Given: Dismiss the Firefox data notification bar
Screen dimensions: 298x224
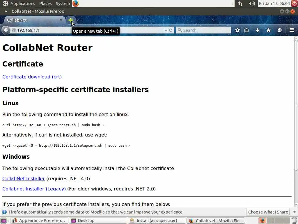Looking at the screenshot, I should point(294,212).
